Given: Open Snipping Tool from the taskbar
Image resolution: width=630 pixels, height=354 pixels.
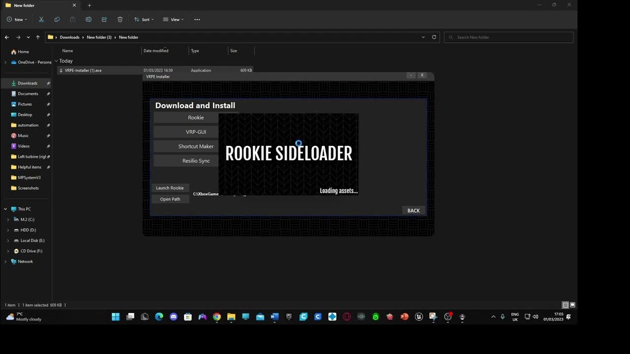Looking at the screenshot, I should pyautogui.click(x=433, y=317).
